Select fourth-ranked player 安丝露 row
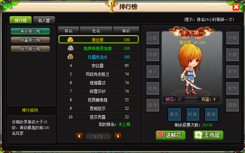 coord(98,65)
